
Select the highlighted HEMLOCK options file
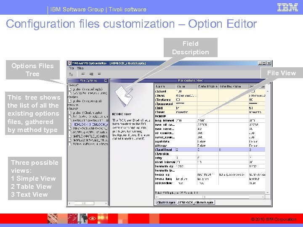pyautogui.click(x=90, y=124)
